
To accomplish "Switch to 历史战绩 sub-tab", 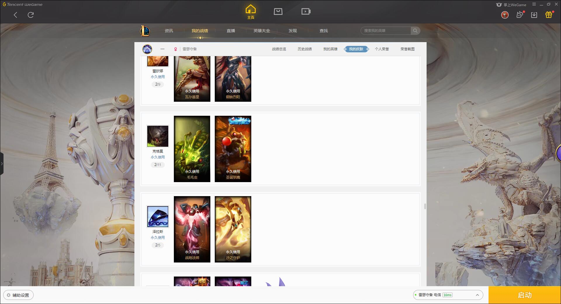I will pyautogui.click(x=305, y=49).
